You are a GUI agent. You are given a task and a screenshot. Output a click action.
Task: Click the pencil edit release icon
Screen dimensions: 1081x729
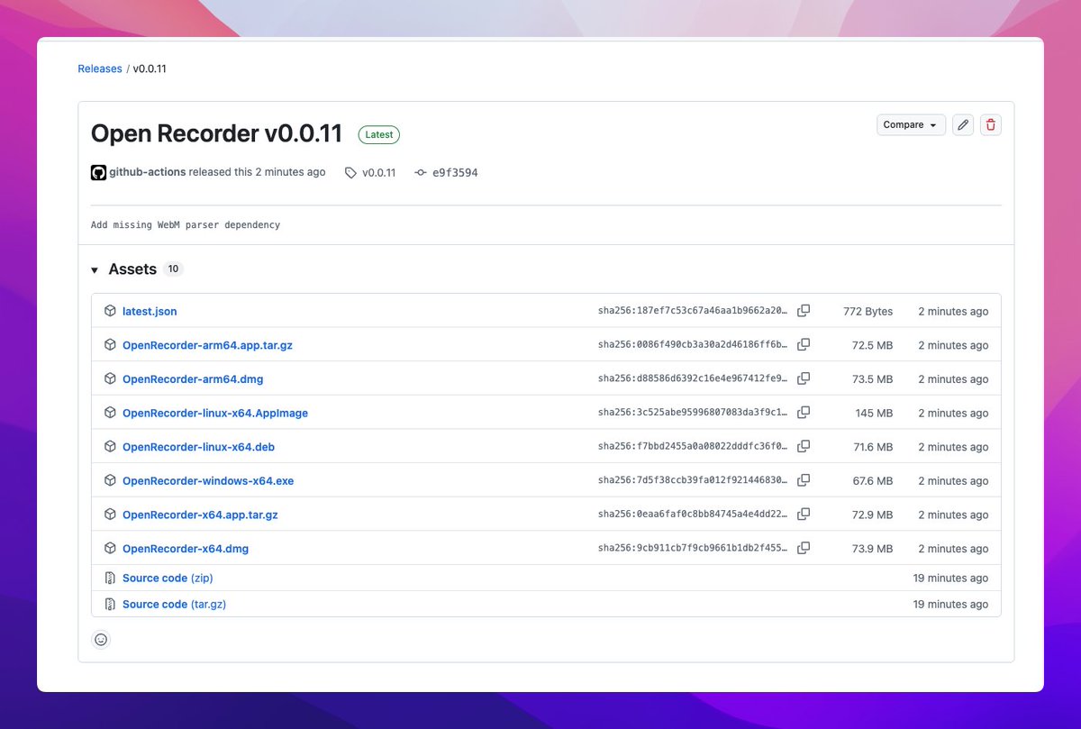[x=963, y=125]
